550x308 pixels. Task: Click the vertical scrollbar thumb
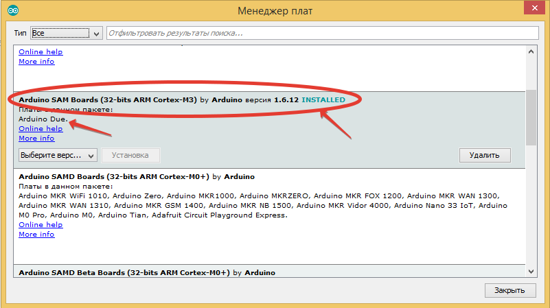coord(531,117)
